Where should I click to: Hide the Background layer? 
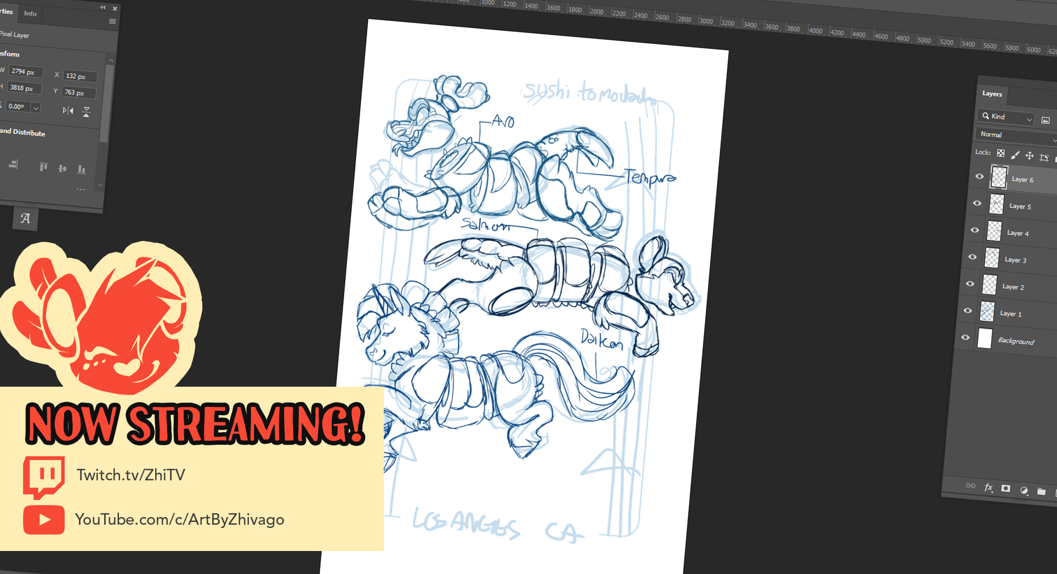pyautogui.click(x=965, y=337)
